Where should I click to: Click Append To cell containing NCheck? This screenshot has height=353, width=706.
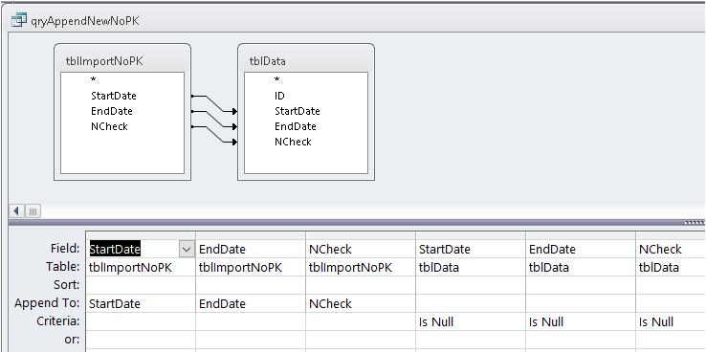coord(361,303)
